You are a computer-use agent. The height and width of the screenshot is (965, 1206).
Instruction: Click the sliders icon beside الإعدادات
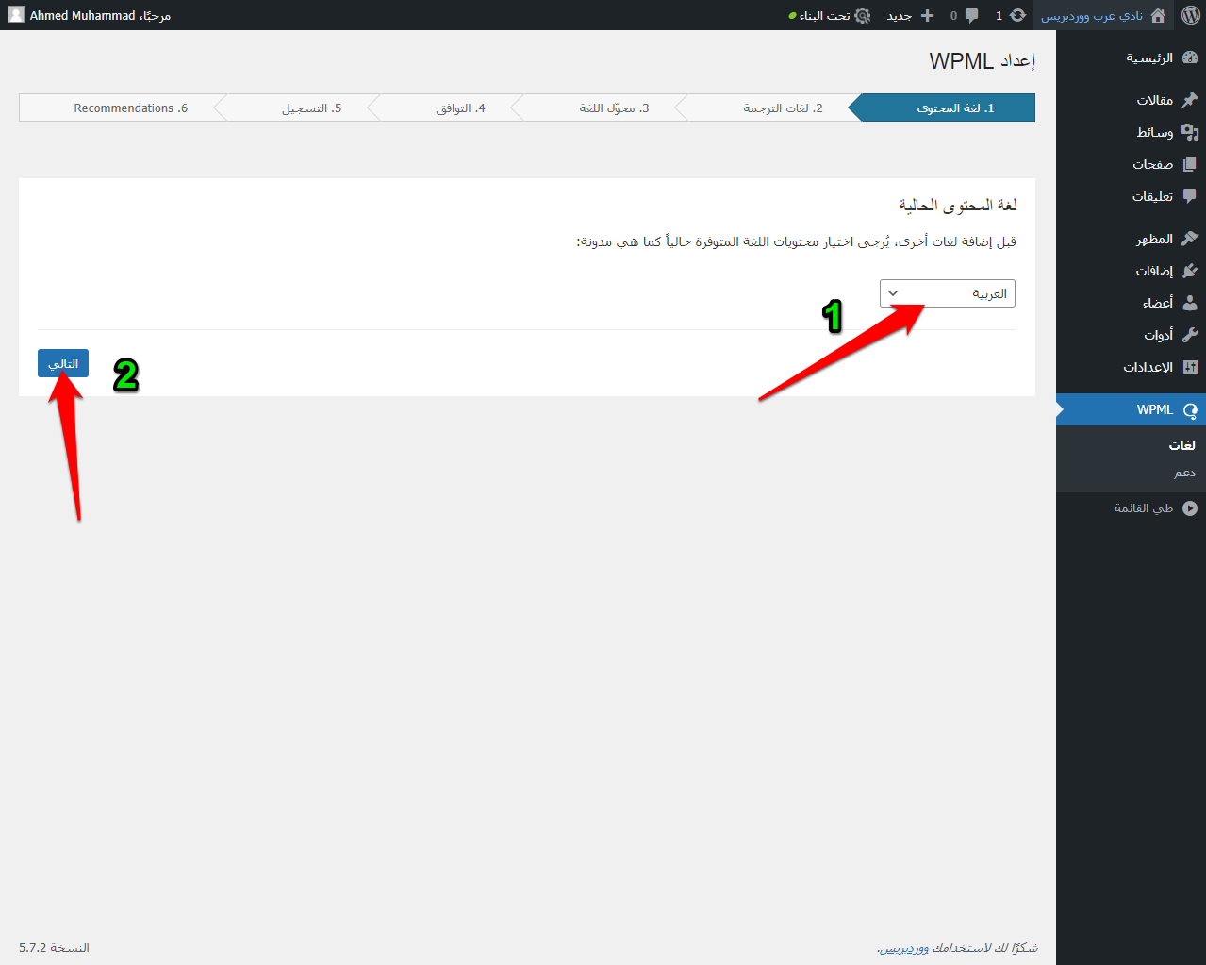coord(1190,367)
